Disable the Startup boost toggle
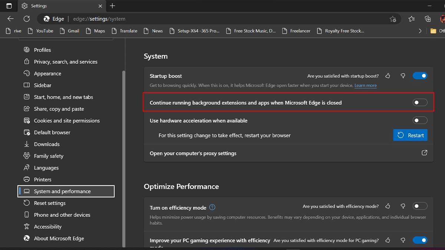 coord(420,76)
